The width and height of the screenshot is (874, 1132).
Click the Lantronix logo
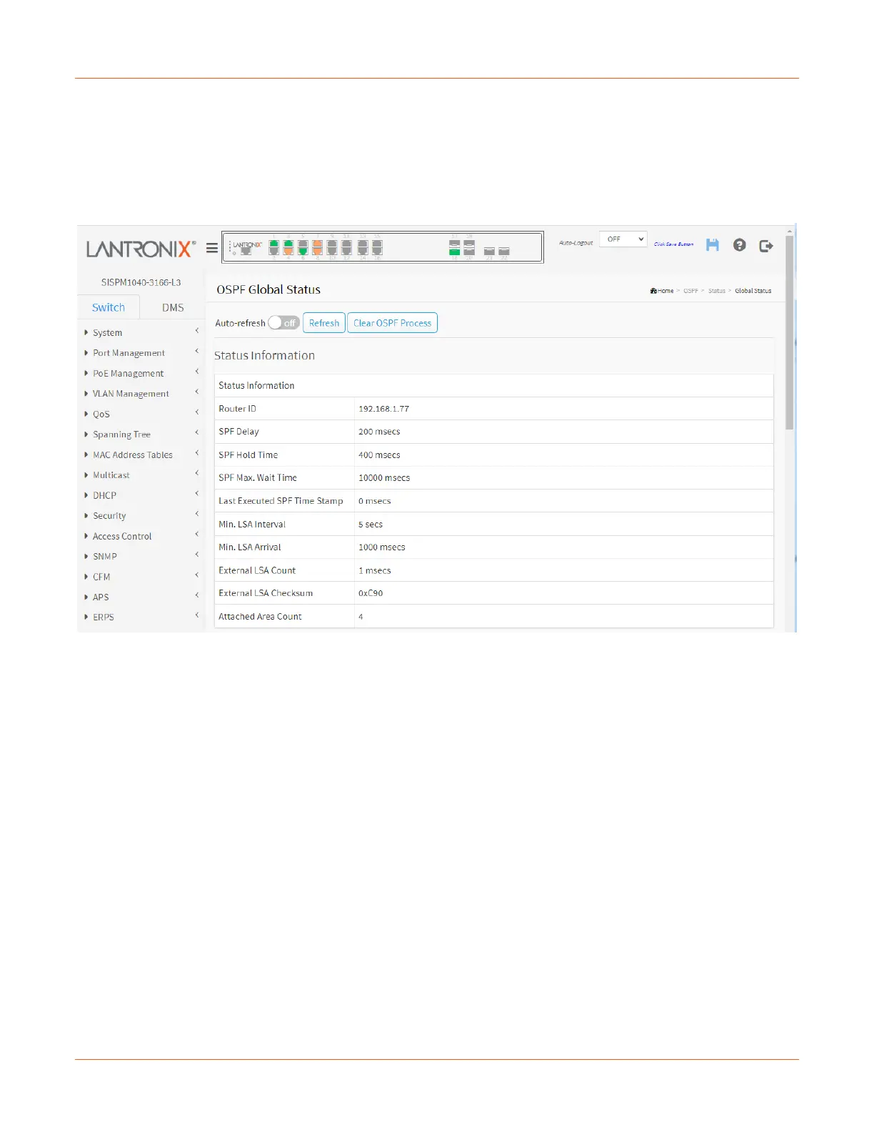coord(141,249)
